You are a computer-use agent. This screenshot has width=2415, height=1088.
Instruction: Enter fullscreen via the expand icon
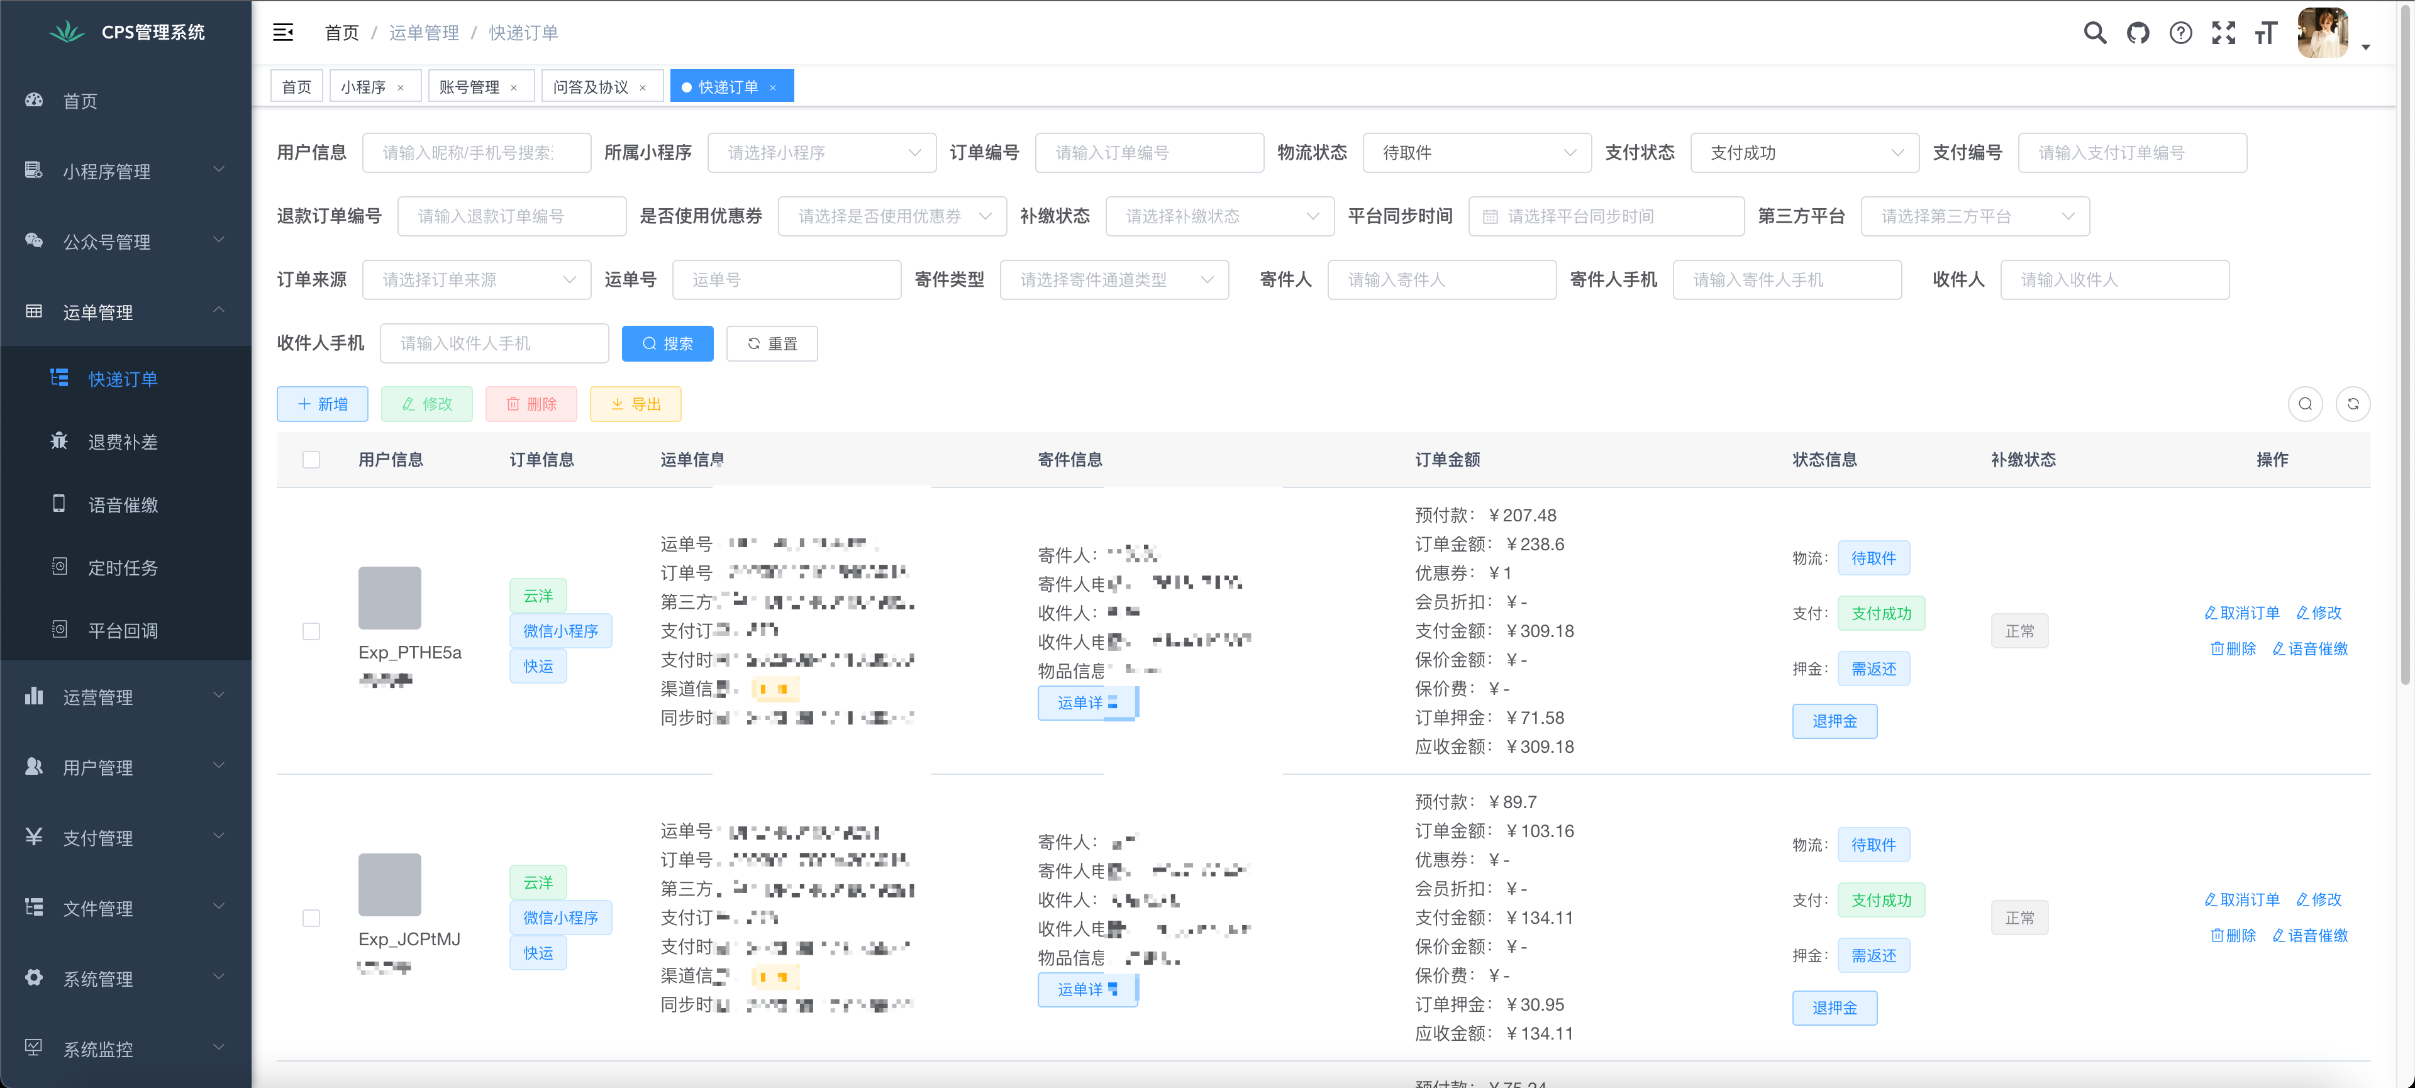pyautogui.click(x=2224, y=34)
